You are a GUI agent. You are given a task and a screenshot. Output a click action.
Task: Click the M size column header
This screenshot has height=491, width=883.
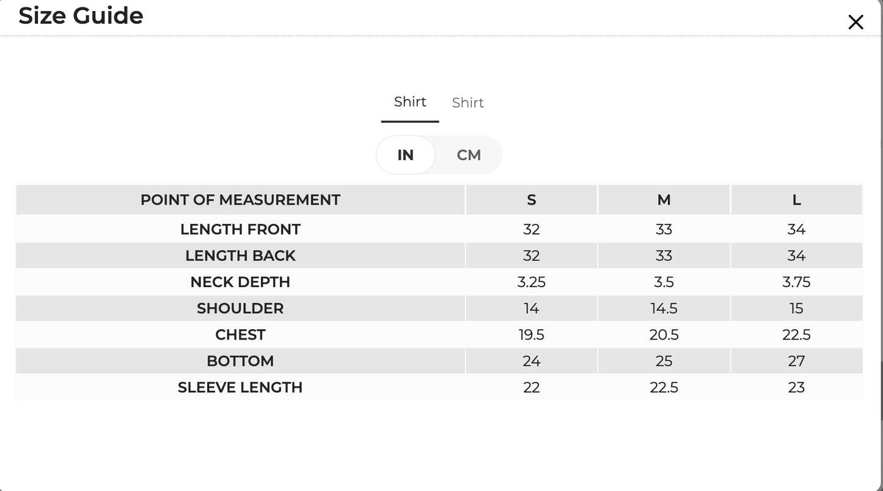click(664, 200)
